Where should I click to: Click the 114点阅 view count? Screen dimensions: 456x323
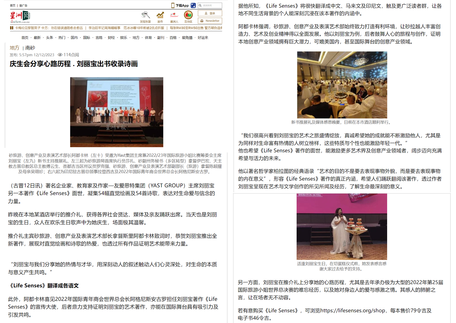(x=71, y=55)
